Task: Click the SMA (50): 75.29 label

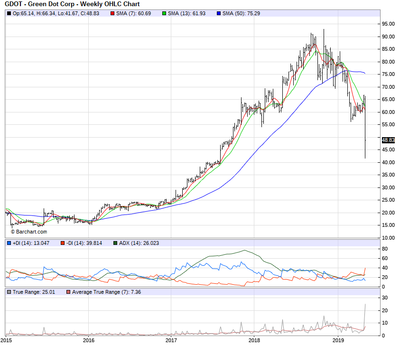Action: [x=241, y=14]
